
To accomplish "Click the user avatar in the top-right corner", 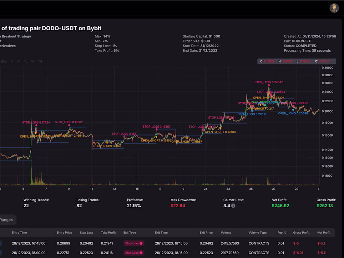I will [334, 8].
